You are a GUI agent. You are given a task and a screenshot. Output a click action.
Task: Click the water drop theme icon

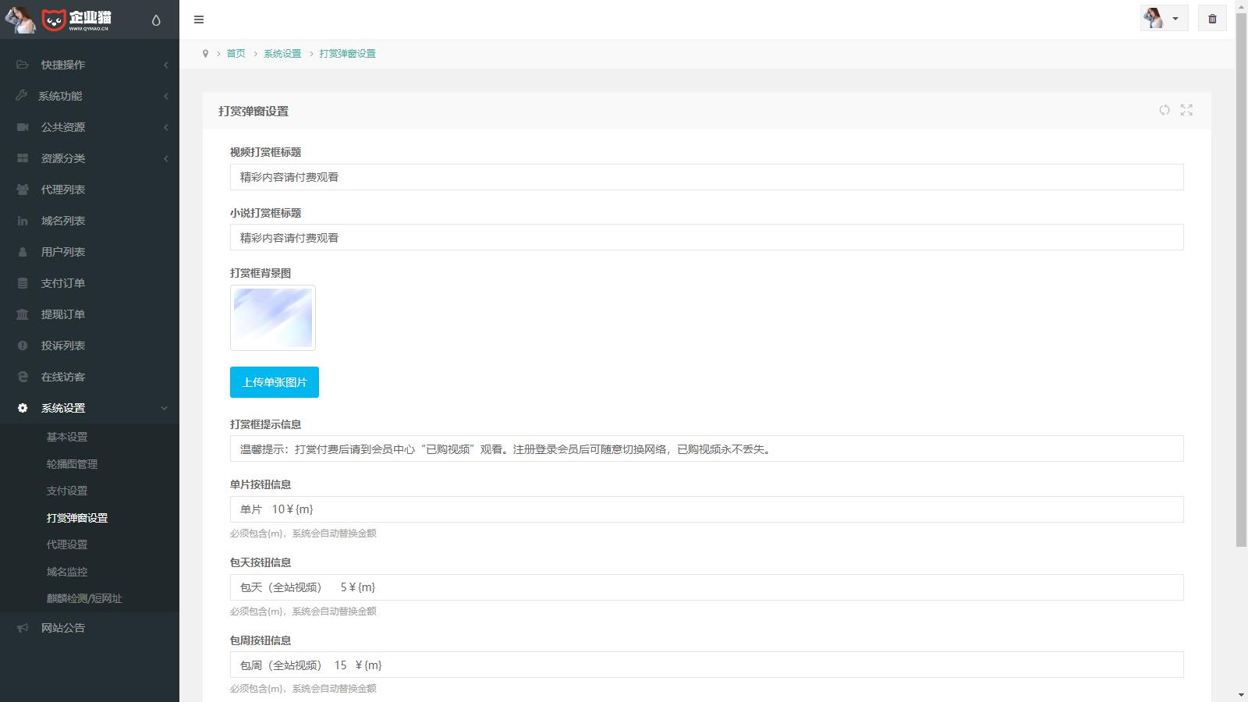[156, 20]
